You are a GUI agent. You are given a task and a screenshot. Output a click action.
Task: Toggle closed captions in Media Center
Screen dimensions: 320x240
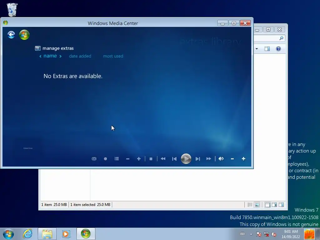(x=94, y=159)
